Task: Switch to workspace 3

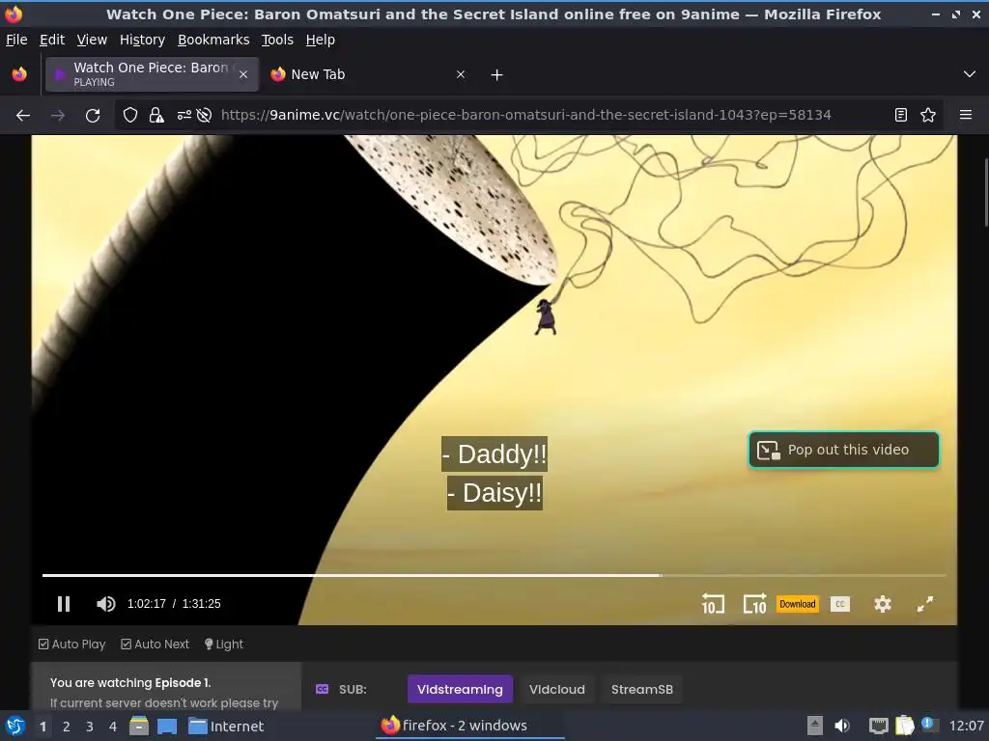Action: [90, 727]
